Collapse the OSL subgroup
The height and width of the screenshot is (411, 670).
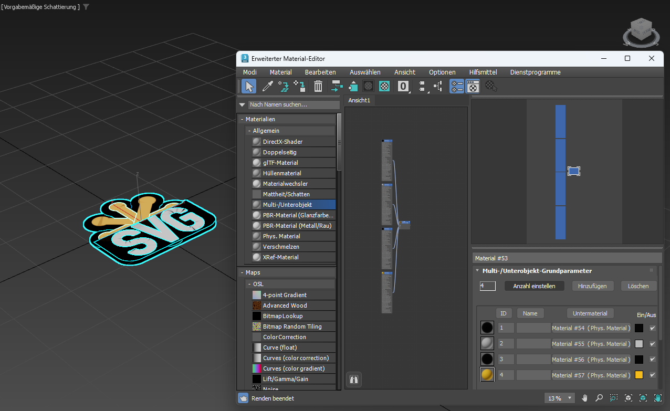pyautogui.click(x=249, y=284)
